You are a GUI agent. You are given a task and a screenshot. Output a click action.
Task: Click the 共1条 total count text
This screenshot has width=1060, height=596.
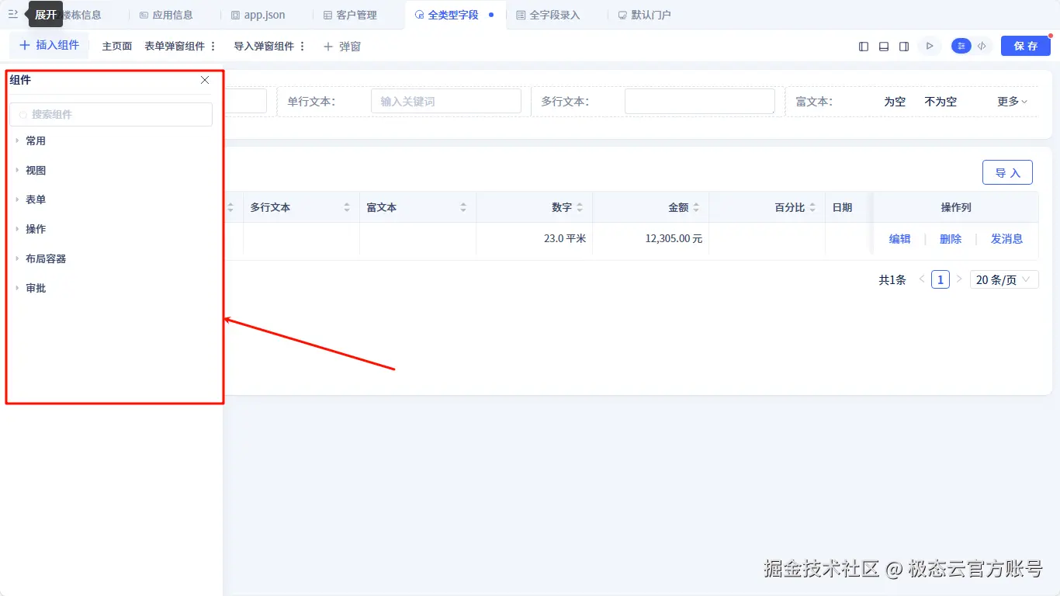892,280
